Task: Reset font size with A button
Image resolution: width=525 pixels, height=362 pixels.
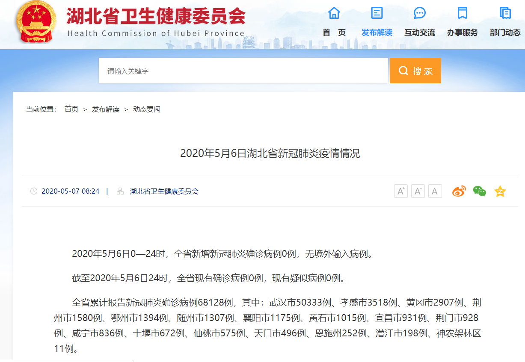Action: pos(435,191)
